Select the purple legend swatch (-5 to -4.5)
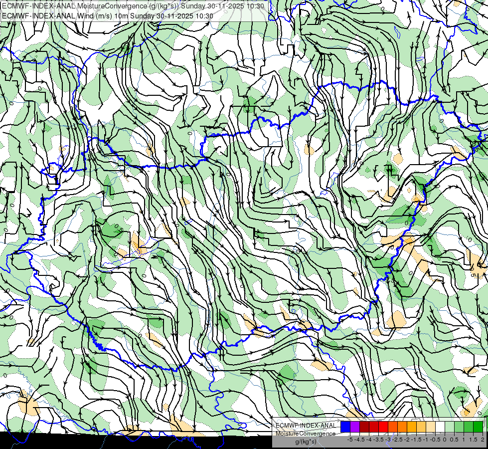 pos(355,427)
